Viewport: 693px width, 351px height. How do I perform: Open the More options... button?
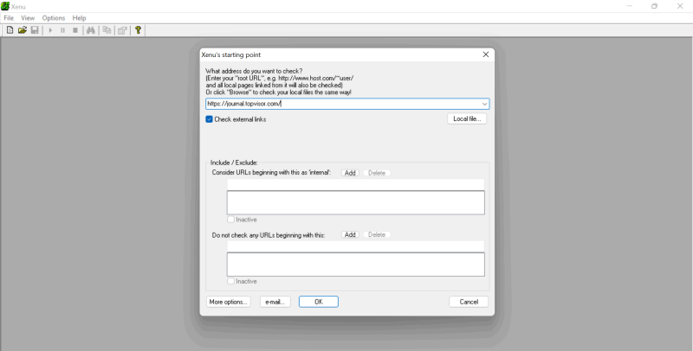tap(229, 302)
